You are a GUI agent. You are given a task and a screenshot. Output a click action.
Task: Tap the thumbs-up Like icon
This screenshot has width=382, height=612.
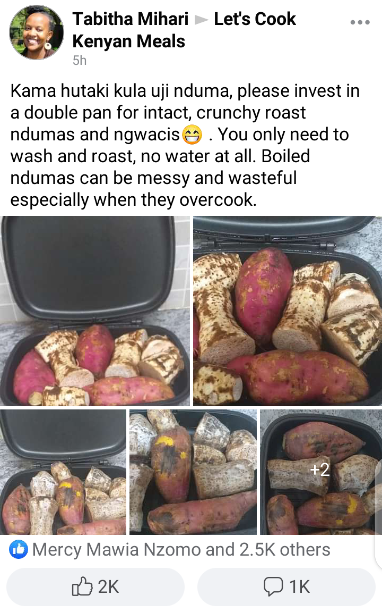[x=82, y=586]
